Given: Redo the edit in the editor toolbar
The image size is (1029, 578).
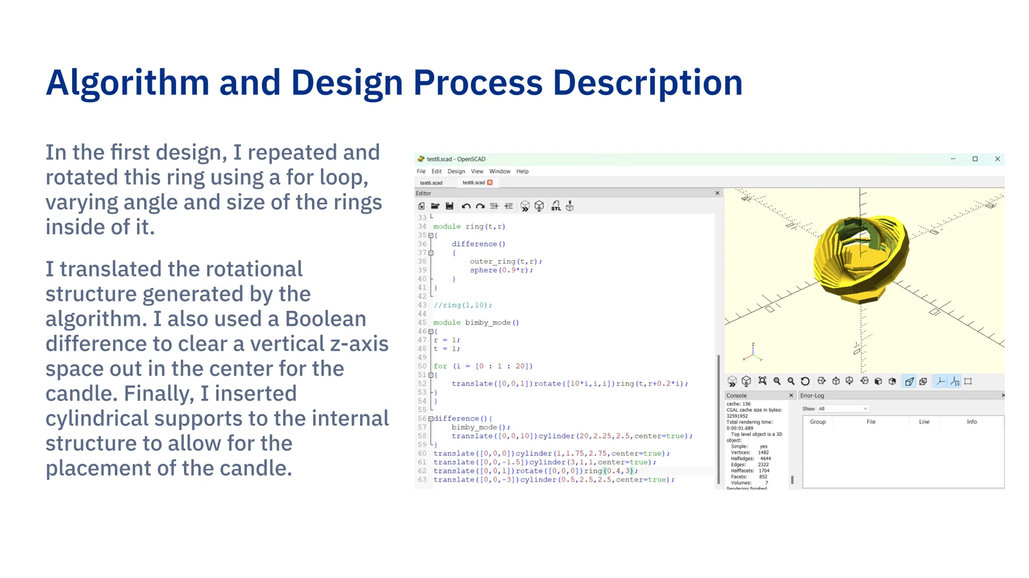Looking at the screenshot, I should (480, 206).
